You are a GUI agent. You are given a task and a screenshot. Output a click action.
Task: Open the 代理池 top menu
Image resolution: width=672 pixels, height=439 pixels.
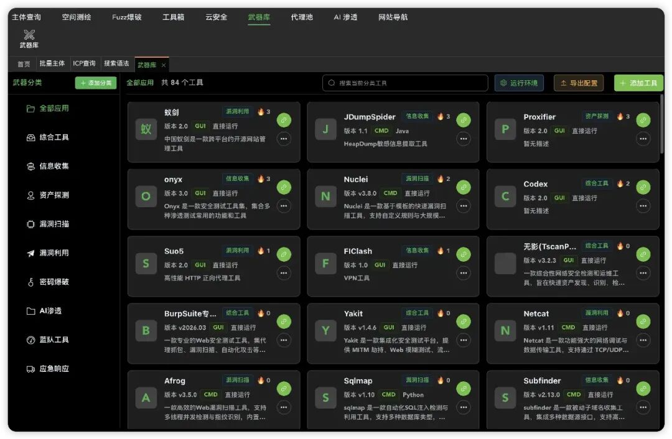coord(302,17)
